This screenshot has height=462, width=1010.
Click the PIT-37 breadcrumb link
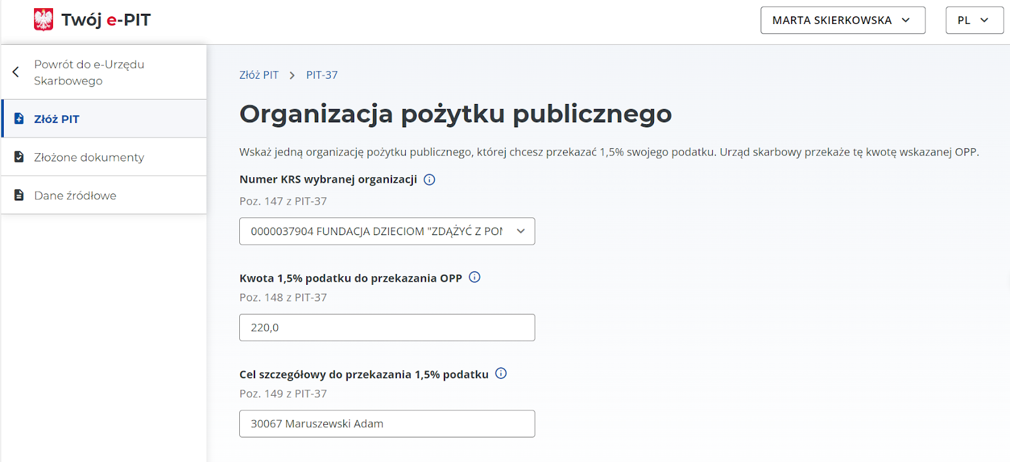(x=322, y=75)
